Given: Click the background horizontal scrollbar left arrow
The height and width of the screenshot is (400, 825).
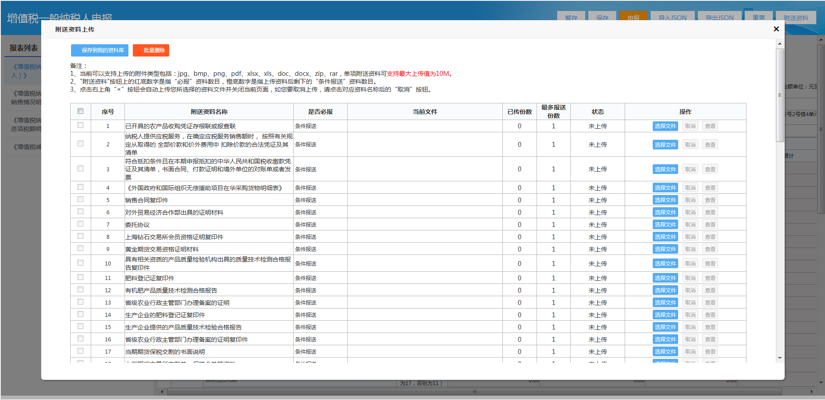Looking at the screenshot, I should pyautogui.click(x=162, y=392).
